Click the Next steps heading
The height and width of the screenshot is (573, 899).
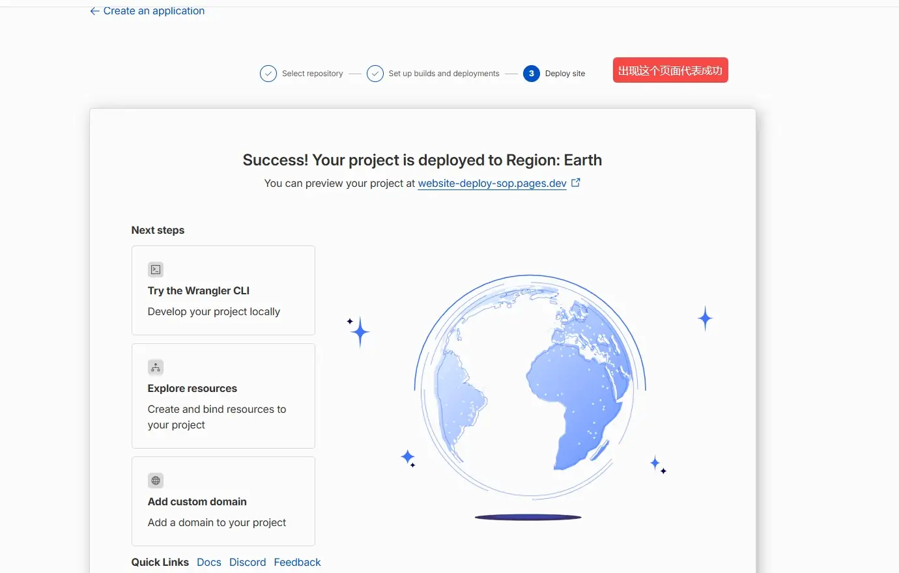[x=158, y=230]
